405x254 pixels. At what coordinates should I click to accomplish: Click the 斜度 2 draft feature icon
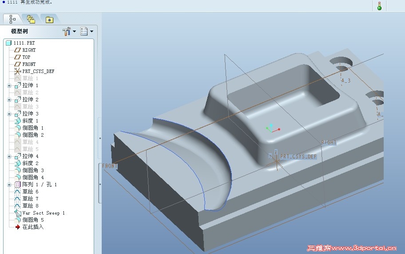click(x=18, y=163)
